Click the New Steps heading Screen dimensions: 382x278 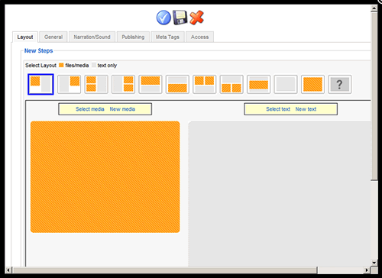click(38, 50)
